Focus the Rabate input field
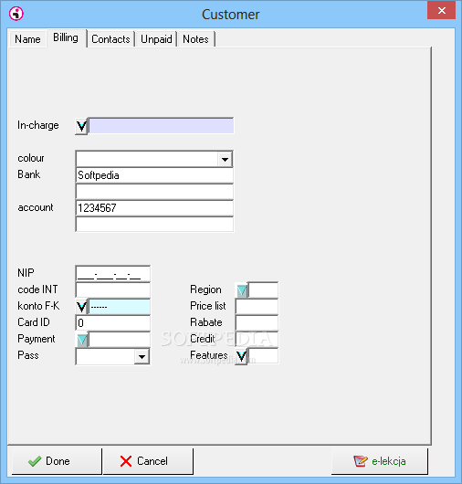Image resolution: width=462 pixels, height=484 pixels. [x=257, y=323]
